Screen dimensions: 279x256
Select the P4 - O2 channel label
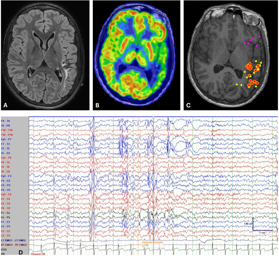click(6, 208)
